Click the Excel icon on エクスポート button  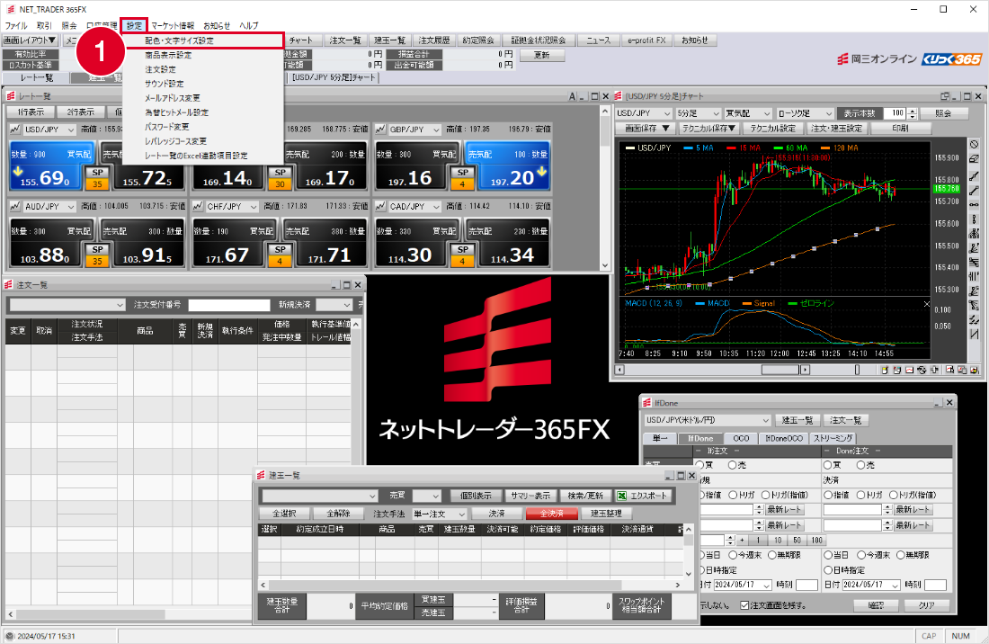pyautogui.click(x=622, y=496)
